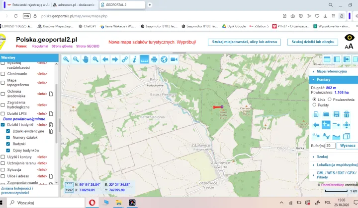The image size is (358, 208).
Task: Go to previous map view arrow
Action: coord(105,59)
